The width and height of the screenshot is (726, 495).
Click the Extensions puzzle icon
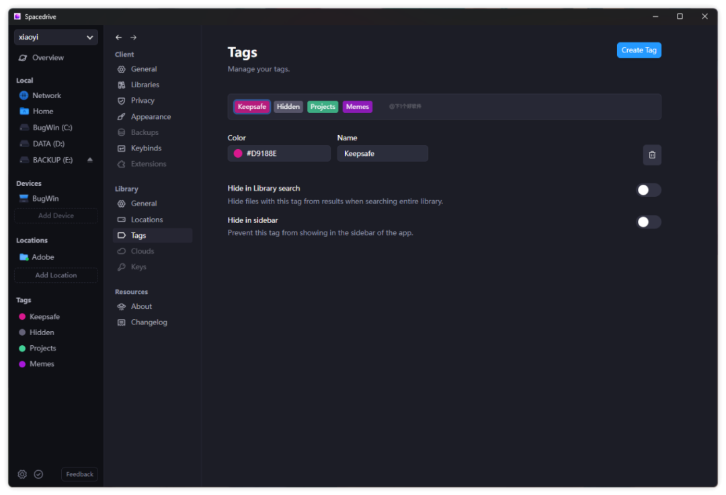pos(121,165)
